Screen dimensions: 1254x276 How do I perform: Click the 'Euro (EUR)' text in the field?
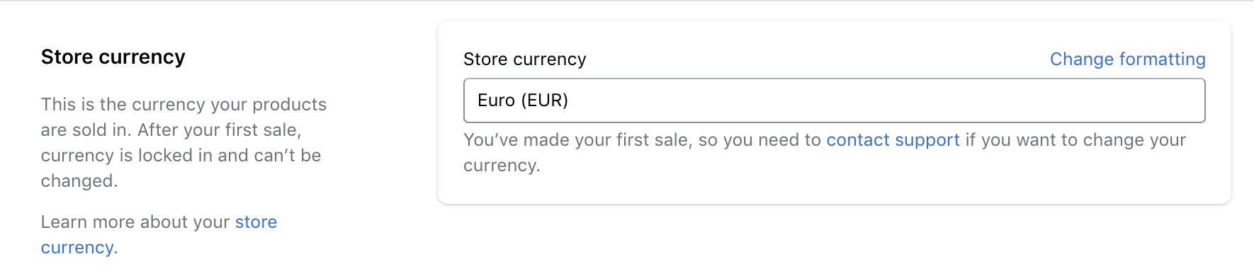523,100
